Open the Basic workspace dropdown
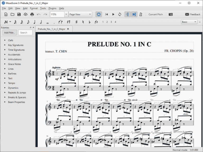The height and width of the screenshot is (152, 203). (x=189, y=22)
